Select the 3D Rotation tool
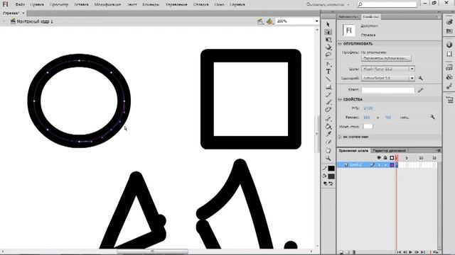This screenshot has width=455, height=255. (328, 47)
